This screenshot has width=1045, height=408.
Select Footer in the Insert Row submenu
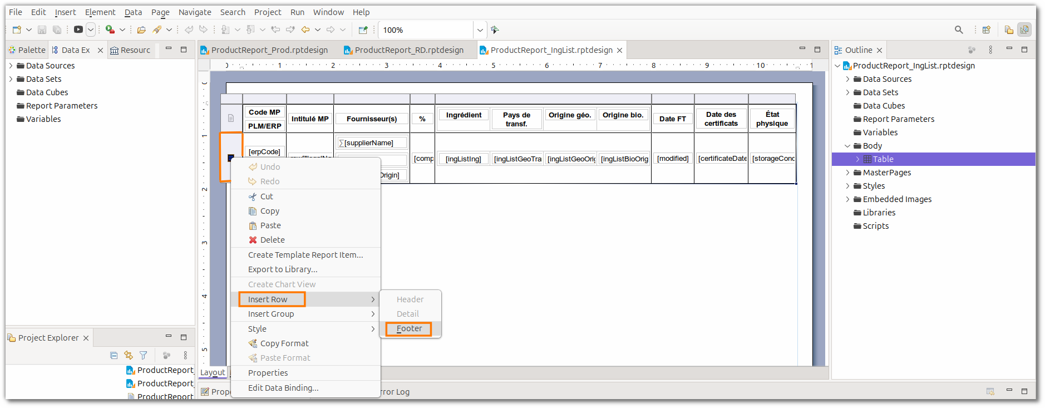[409, 328]
